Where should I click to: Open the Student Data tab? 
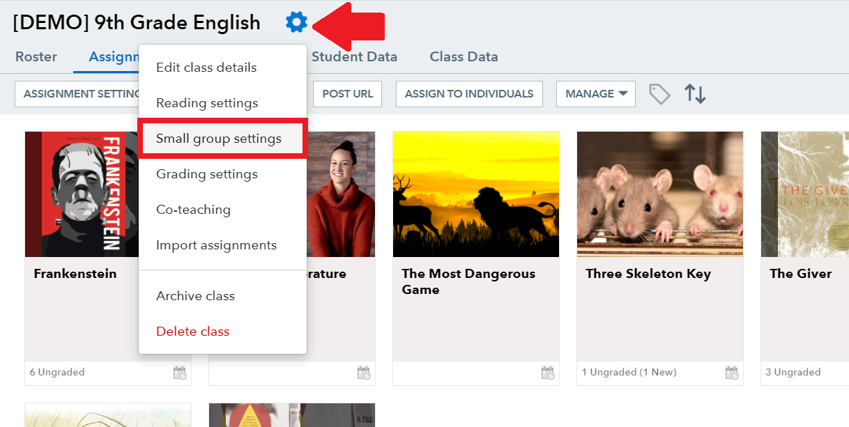[354, 57]
